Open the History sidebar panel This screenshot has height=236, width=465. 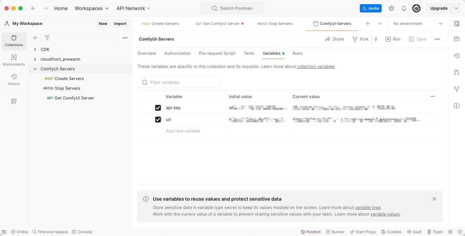point(14,80)
